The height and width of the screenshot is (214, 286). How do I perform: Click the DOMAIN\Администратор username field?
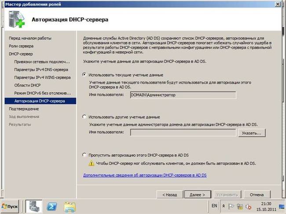183,95
